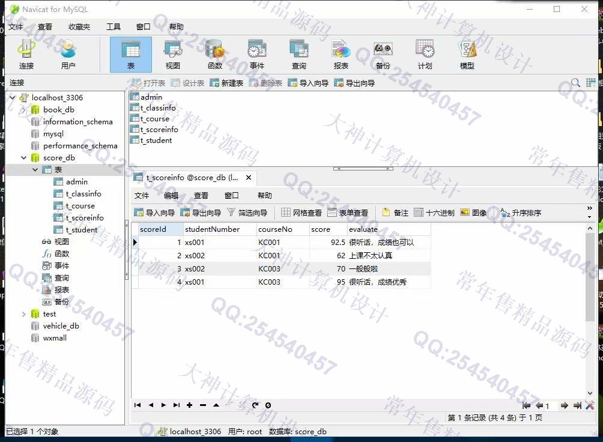Image resolution: width=603 pixels, height=442 pixels.
Task: Click 导入向导 in the object toolbar
Action: (308, 83)
